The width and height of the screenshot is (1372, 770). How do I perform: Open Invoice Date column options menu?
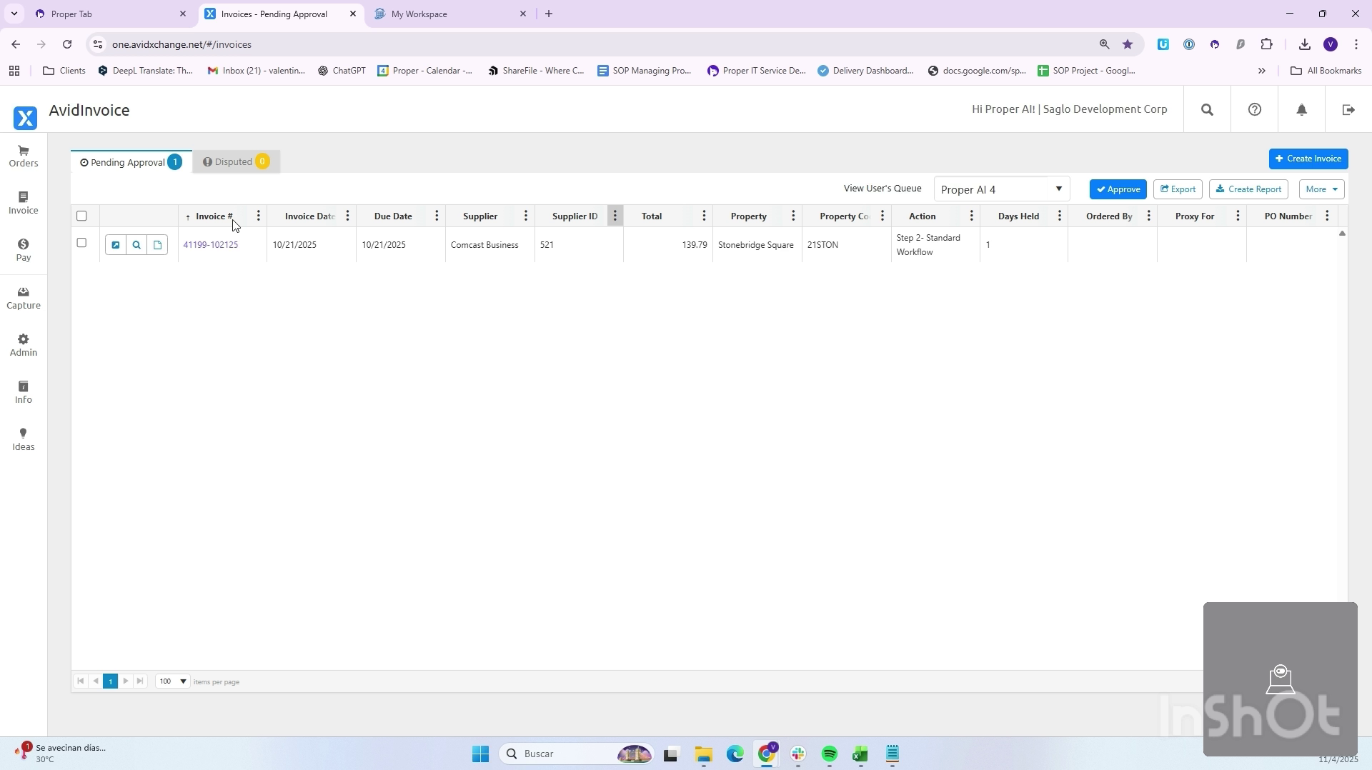pos(347,216)
